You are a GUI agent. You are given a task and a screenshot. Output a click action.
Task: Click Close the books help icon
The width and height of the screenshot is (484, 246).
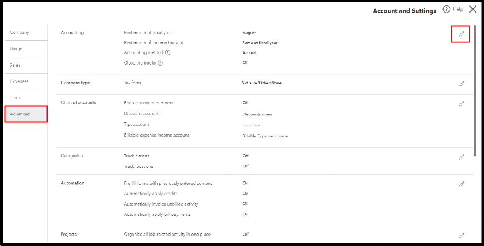(x=160, y=63)
